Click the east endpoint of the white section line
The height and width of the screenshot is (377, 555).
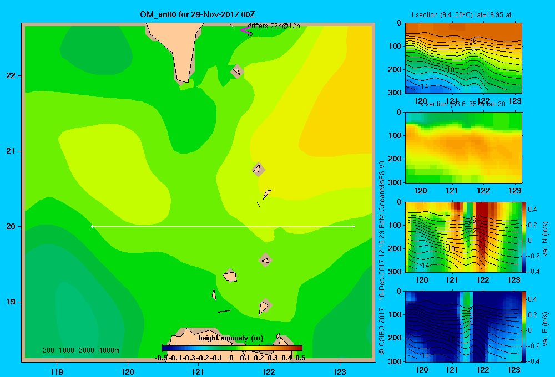[x=354, y=226]
